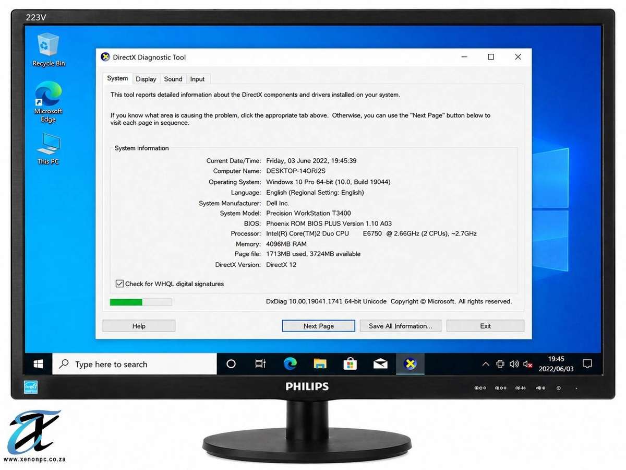This screenshot has height=470, width=626.
Task: Open the Windows Start menu
Action: tap(38, 364)
